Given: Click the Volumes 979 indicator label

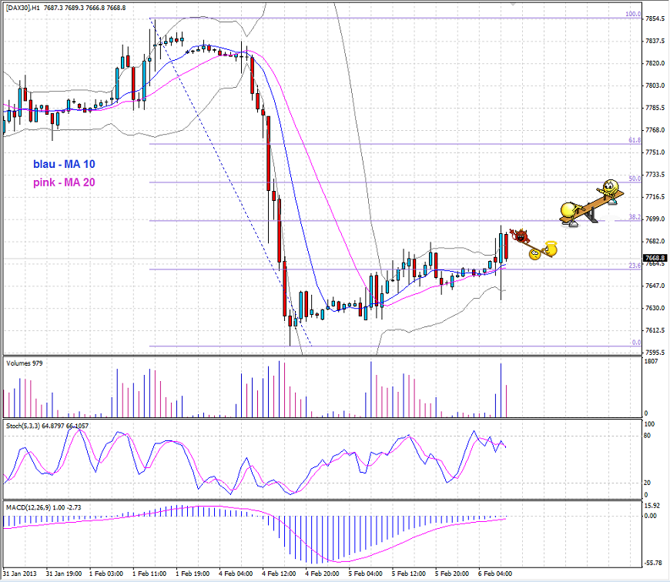Looking at the screenshot, I should tap(25, 362).
